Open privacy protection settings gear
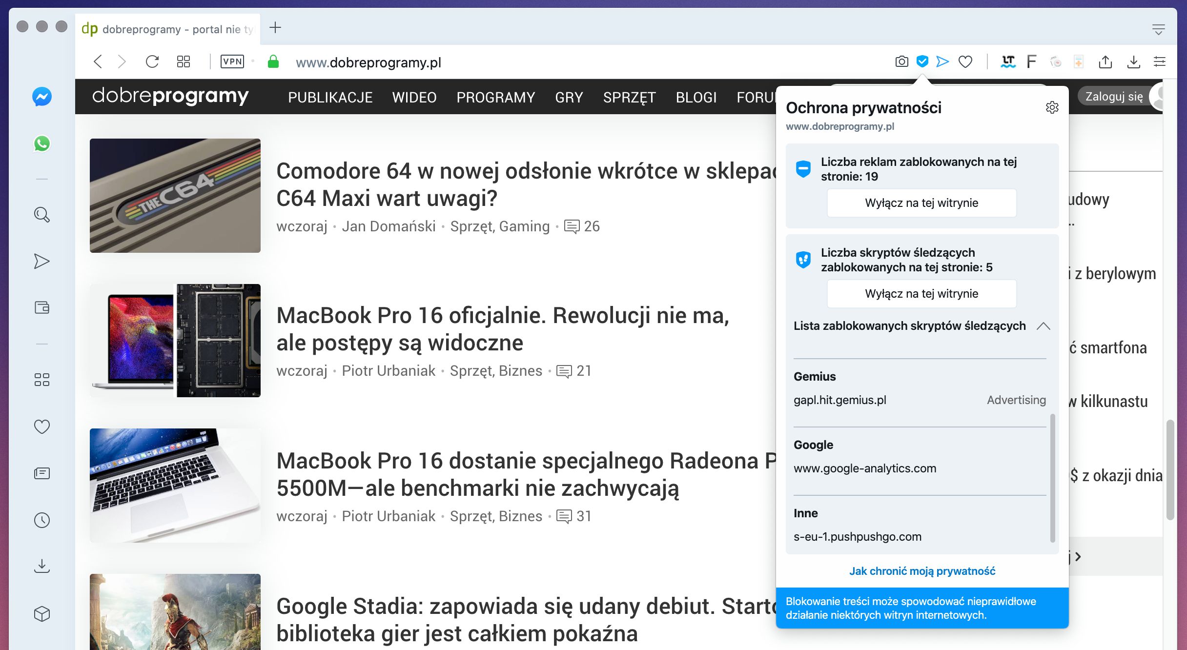1187x650 pixels. coord(1052,107)
